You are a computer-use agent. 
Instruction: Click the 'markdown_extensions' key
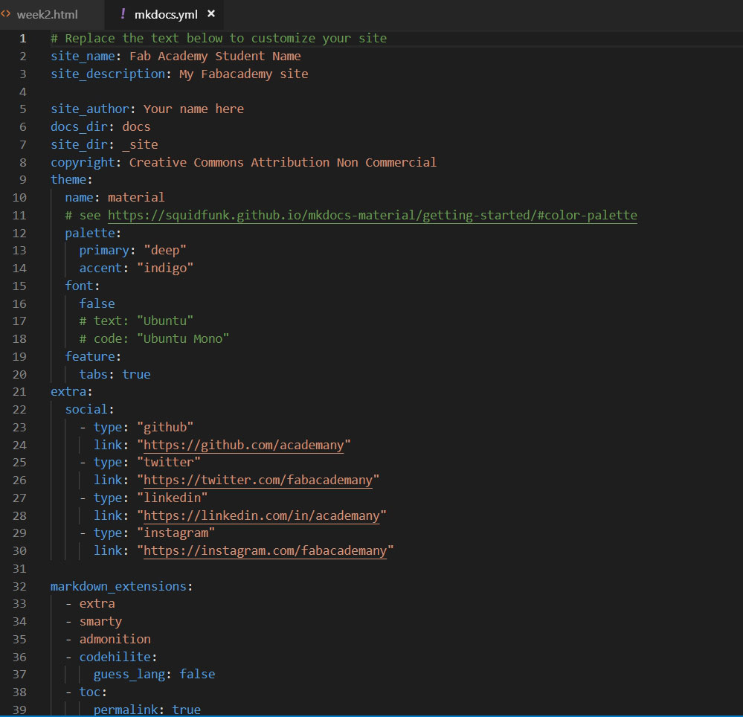(118, 587)
